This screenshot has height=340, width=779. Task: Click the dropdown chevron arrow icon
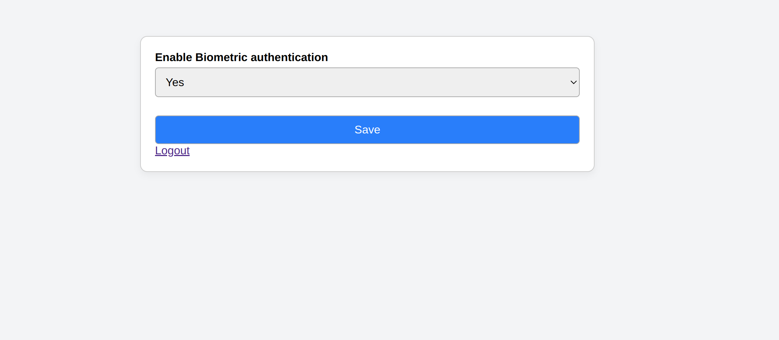[x=573, y=82]
